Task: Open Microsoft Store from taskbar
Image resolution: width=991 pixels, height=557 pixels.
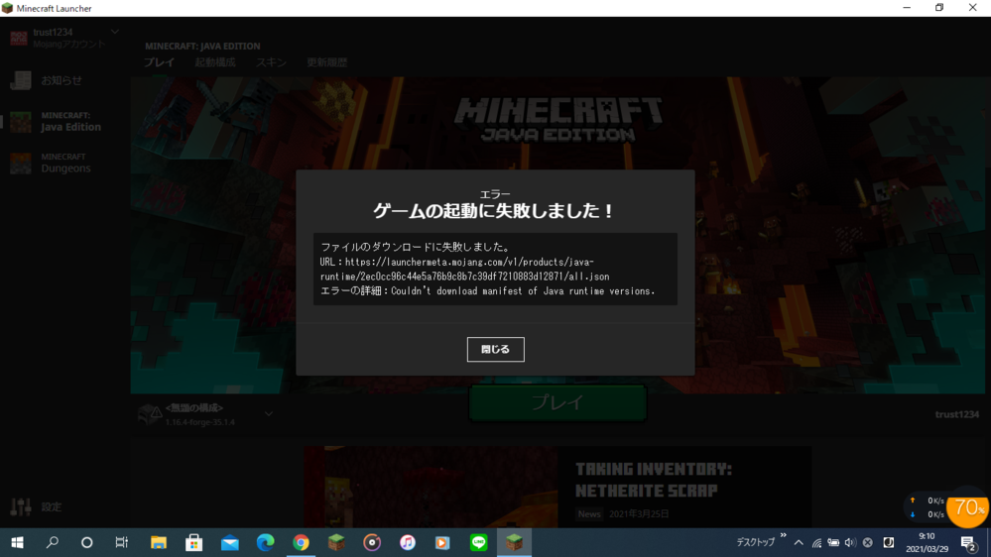Action: click(194, 542)
